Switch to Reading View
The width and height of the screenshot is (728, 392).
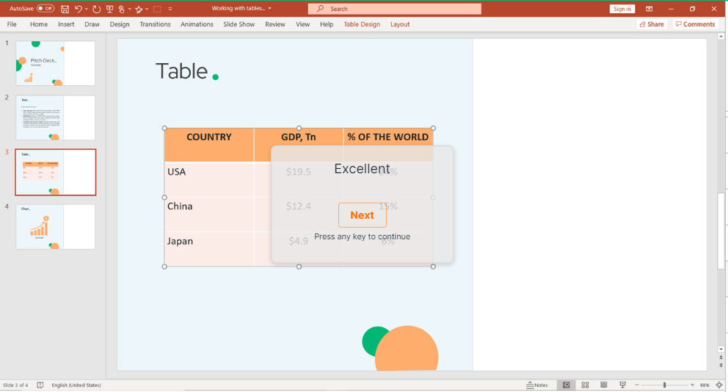[x=603, y=385]
